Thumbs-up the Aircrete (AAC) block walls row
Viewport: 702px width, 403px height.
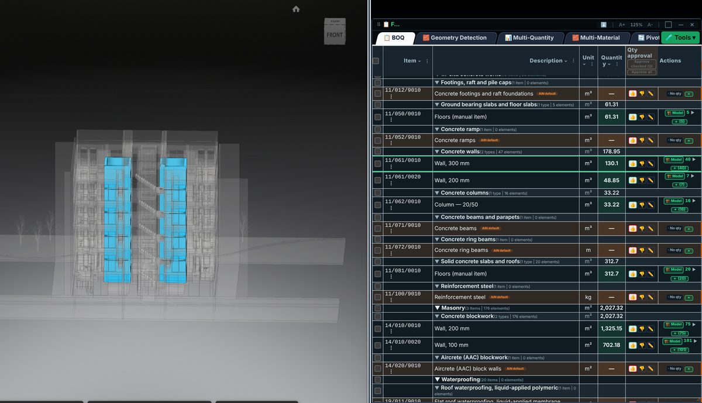[632, 369]
